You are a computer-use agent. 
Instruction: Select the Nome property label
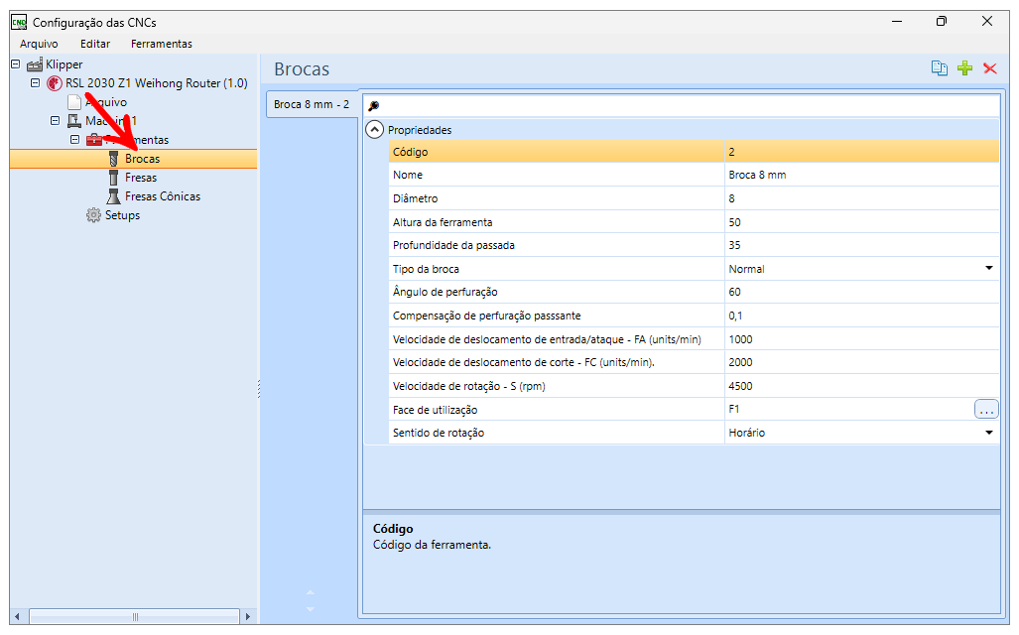pyautogui.click(x=408, y=175)
